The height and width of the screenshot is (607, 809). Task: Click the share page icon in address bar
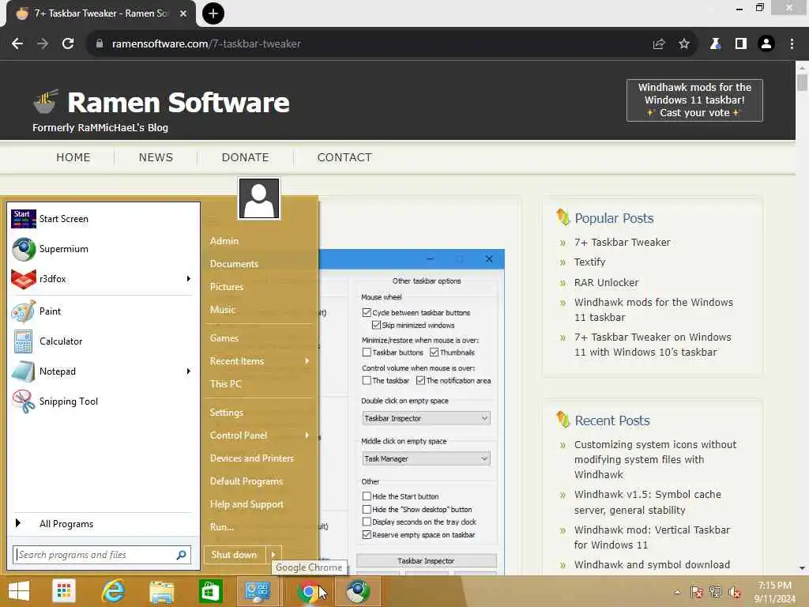(659, 44)
